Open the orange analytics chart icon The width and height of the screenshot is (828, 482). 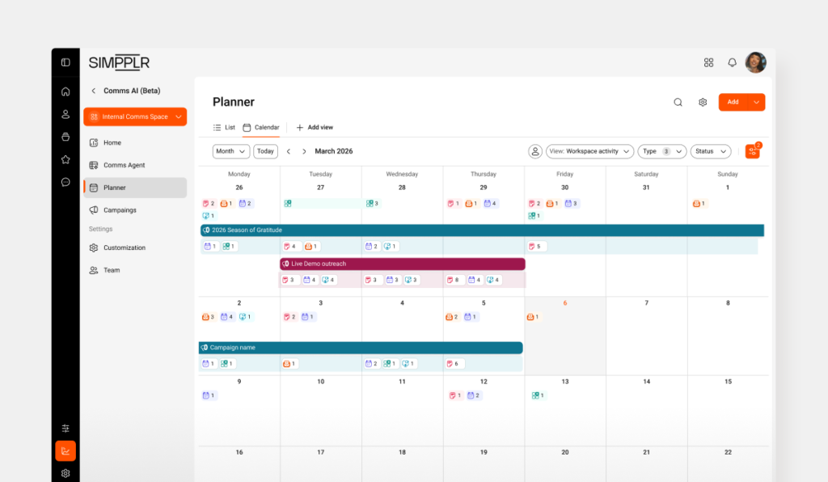(65, 450)
